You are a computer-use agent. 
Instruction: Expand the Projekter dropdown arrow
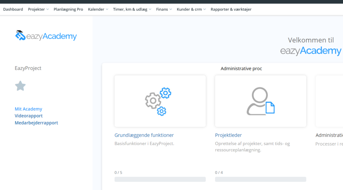pyautogui.click(x=48, y=9)
